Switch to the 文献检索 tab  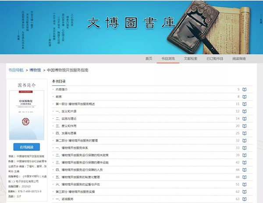(191, 58)
